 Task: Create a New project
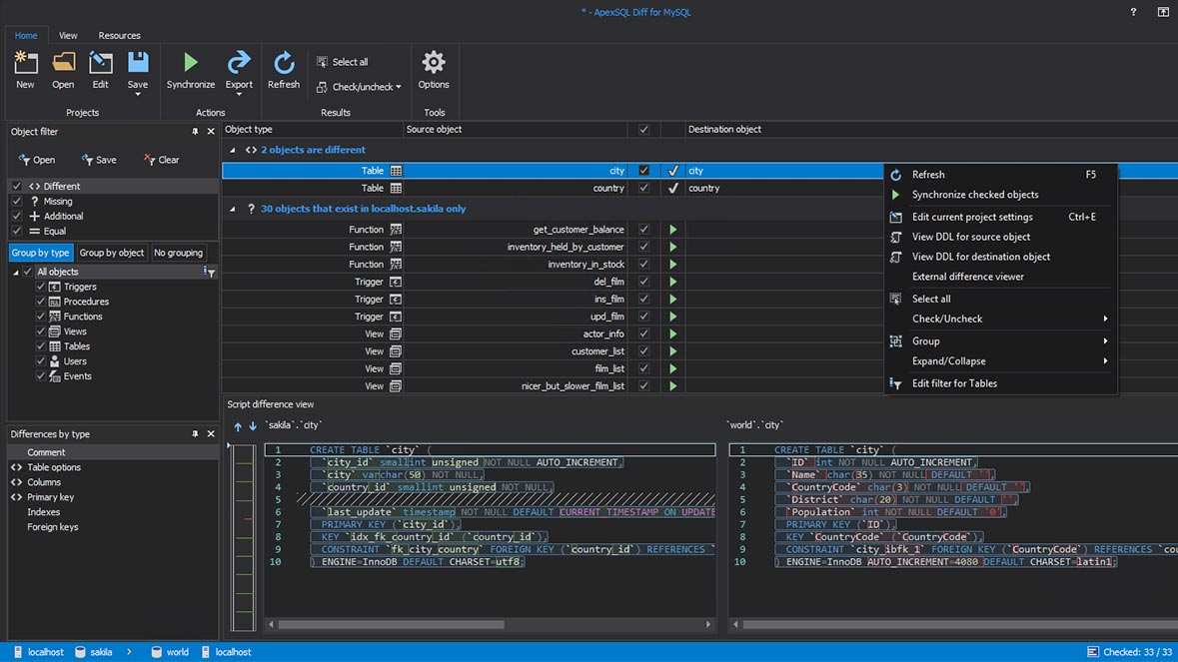pyautogui.click(x=24, y=68)
